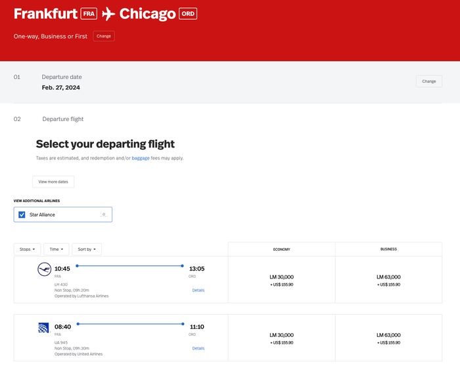Open the Time filter dropdown
Viewport: 460px width, 368px height.
click(57, 250)
